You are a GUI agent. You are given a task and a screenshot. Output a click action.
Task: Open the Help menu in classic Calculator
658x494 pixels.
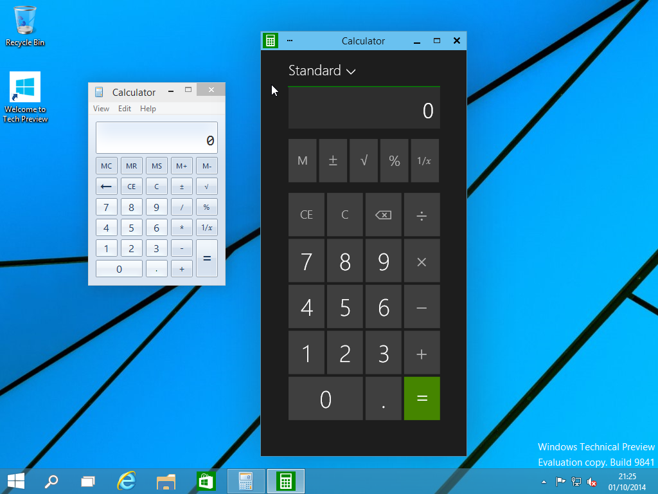click(x=148, y=108)
